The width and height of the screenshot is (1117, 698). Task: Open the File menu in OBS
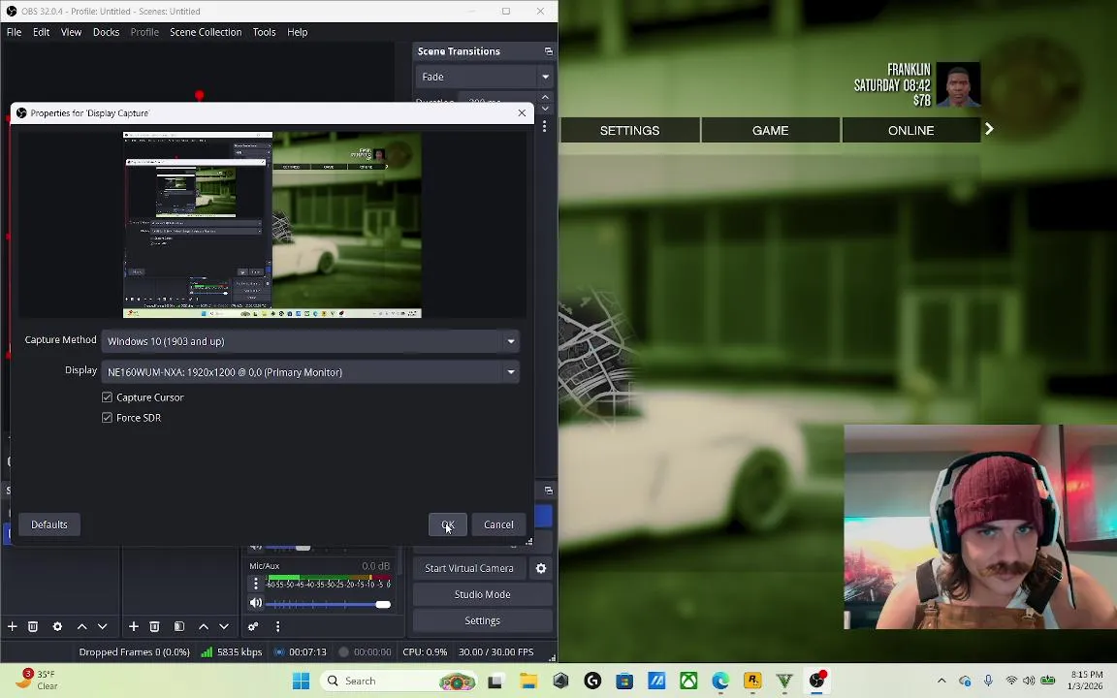(x=14, y=32)
